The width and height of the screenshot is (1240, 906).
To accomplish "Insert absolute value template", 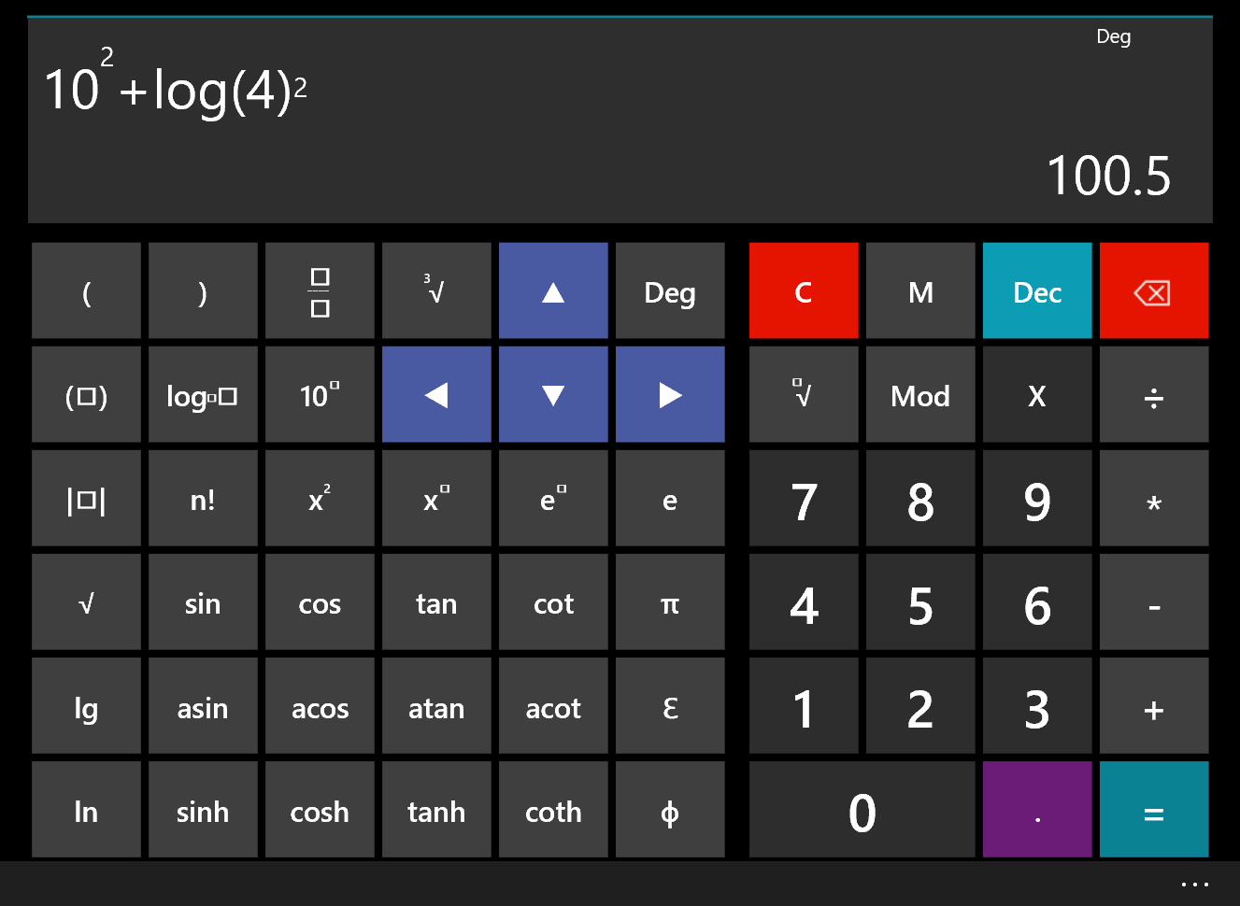I will [x=86, y=499].
